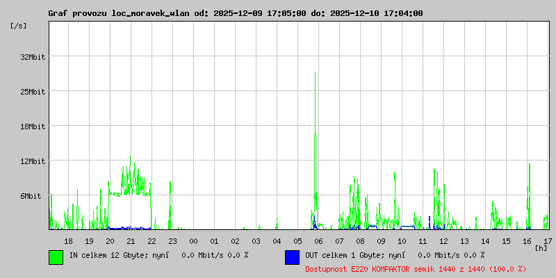Screen dimensions: 556x278
Task: Click hour label 05 on the x-axis
Action: click(x=298, y=241)
